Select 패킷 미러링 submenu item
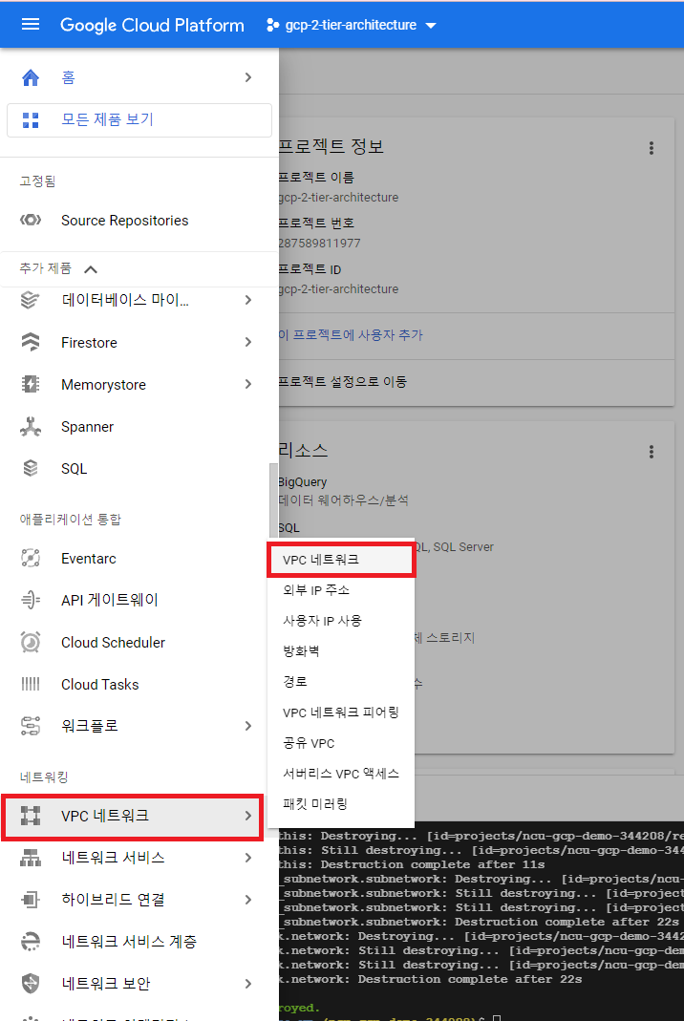 coord(341,804)
